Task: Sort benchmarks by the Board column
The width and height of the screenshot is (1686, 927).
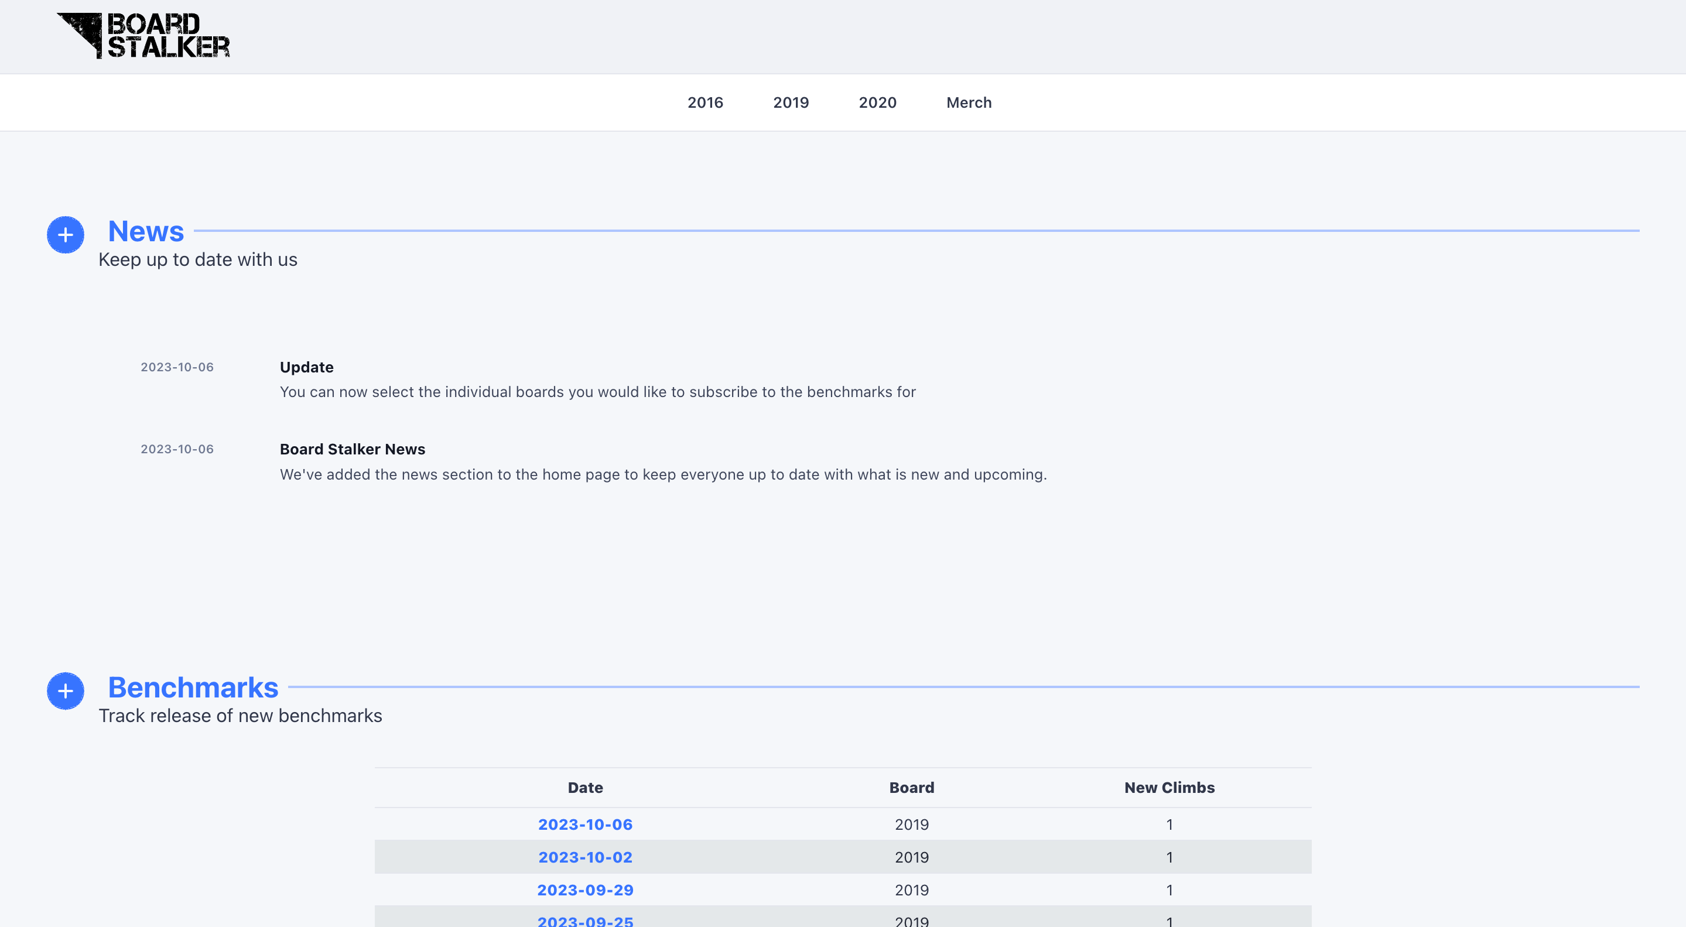Action: coord(912,788)
